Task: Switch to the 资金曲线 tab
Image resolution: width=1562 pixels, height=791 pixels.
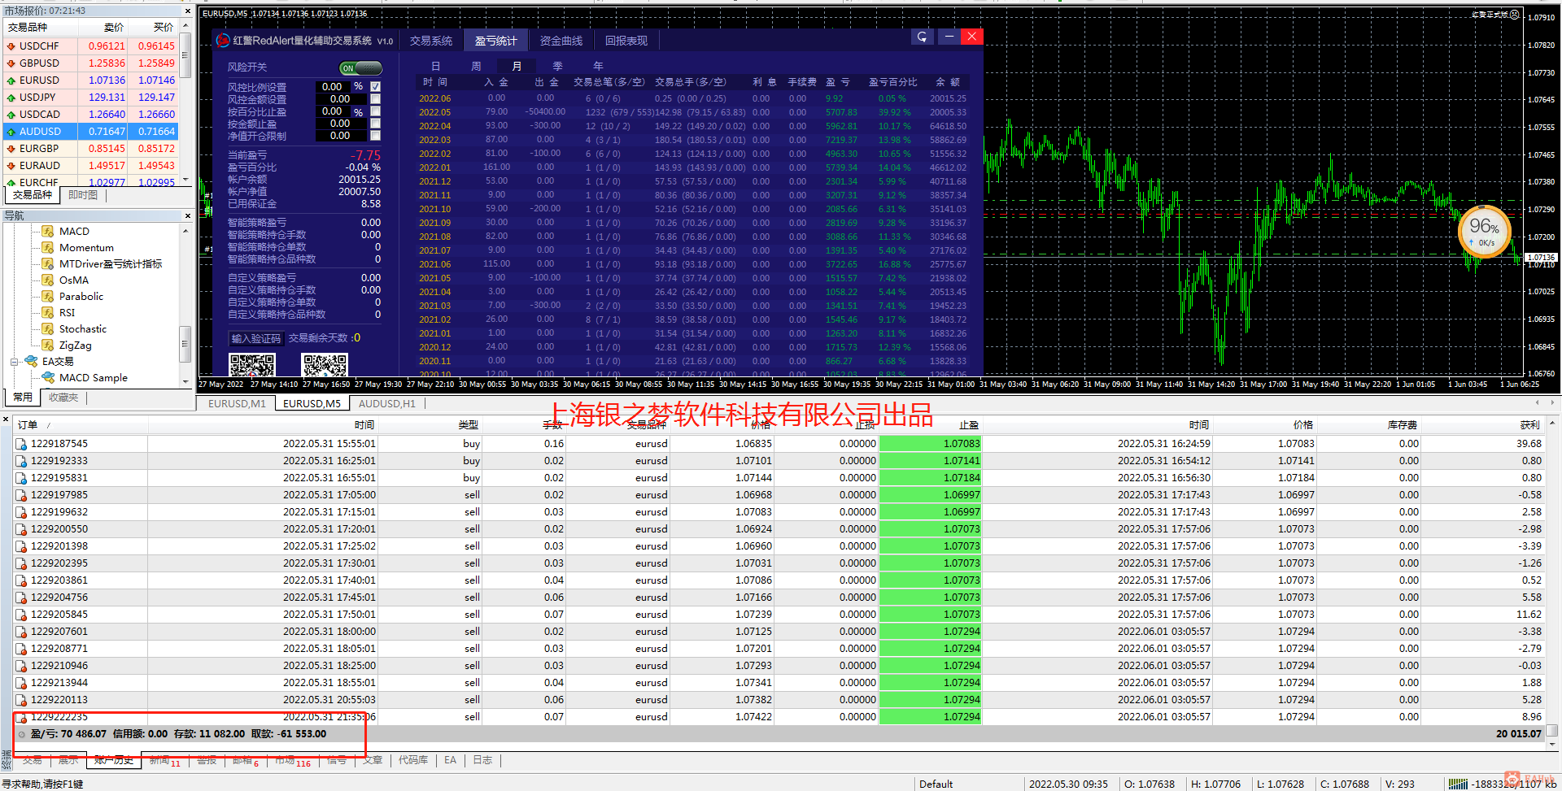Action: tap(561, 41)
